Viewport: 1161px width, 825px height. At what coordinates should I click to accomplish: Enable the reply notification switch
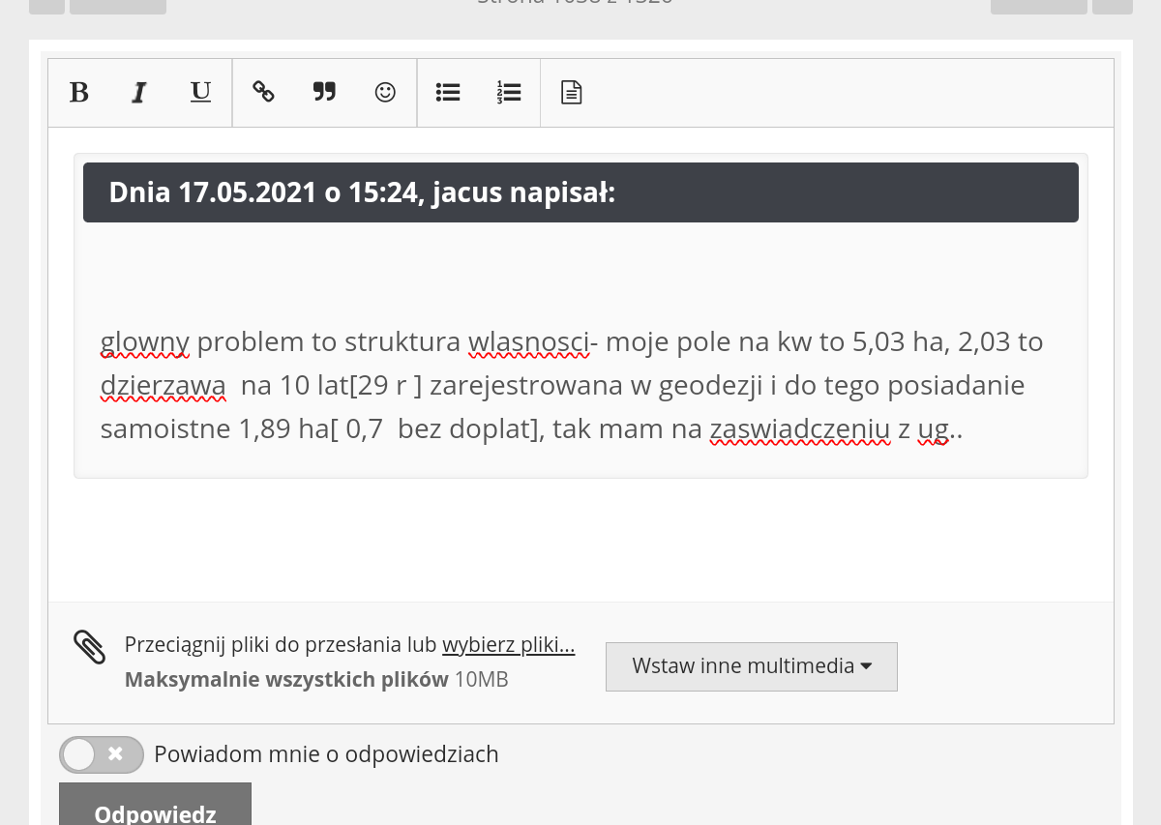click(101, 754)
